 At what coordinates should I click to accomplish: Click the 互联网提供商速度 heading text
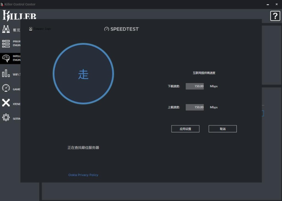204,73
